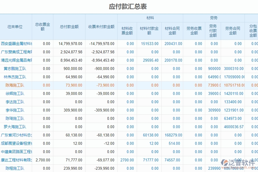
Task: Click supplier 西安盛器金属材料 name
Action: [x=16, y=44]
